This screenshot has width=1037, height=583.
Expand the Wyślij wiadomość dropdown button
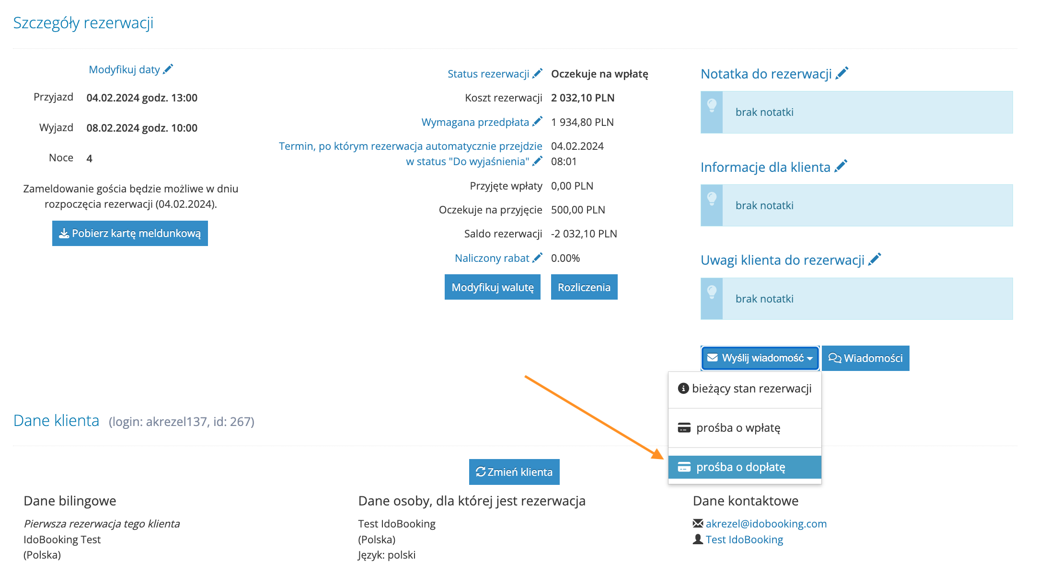point(760,358)
